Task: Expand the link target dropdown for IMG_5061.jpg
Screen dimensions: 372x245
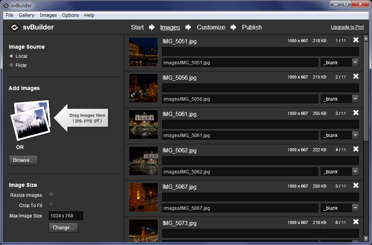Action: (x=355, y=136)
